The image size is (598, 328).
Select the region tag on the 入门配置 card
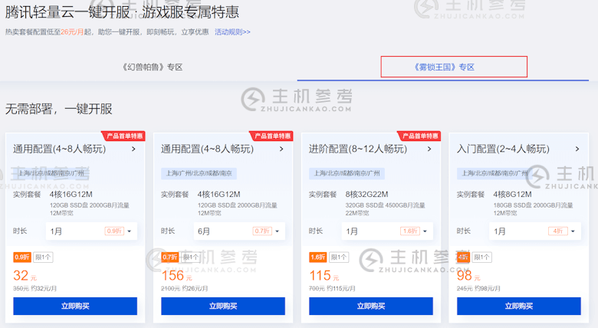pos(495,173)
